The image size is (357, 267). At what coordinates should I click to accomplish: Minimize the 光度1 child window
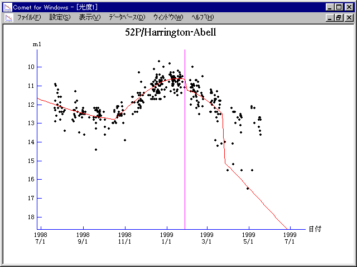[330, 17]
